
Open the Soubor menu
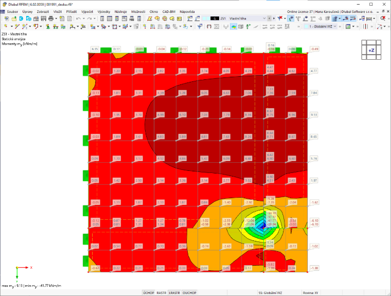[12, 11]
